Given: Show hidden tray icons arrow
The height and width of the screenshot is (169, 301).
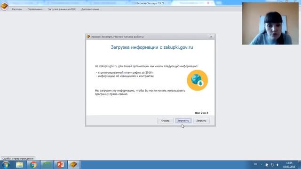Looking at the screenshot, I should tap(261, 165).
